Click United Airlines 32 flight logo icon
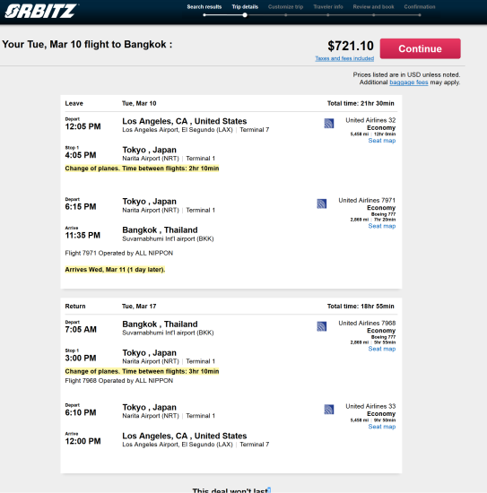Viewport: 487px width, 493px height. 329,124
